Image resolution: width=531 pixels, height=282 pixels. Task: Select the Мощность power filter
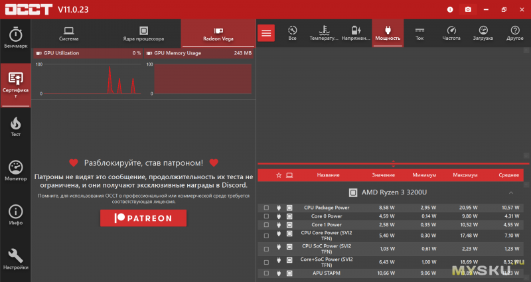[x=388, y=33]
